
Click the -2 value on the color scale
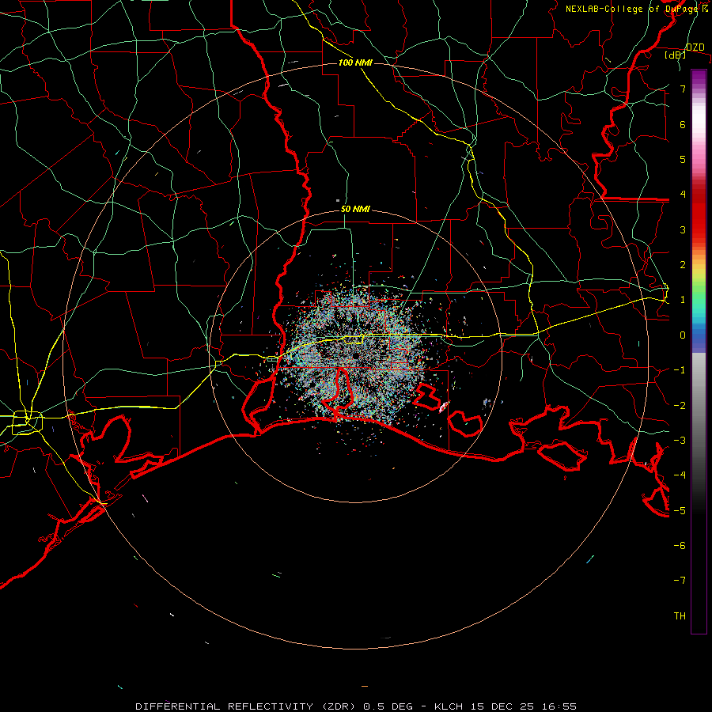pyautogui.click(x=680, y=406)
